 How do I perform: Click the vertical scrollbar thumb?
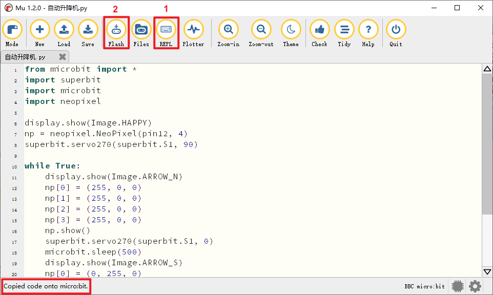coord(487,144)
